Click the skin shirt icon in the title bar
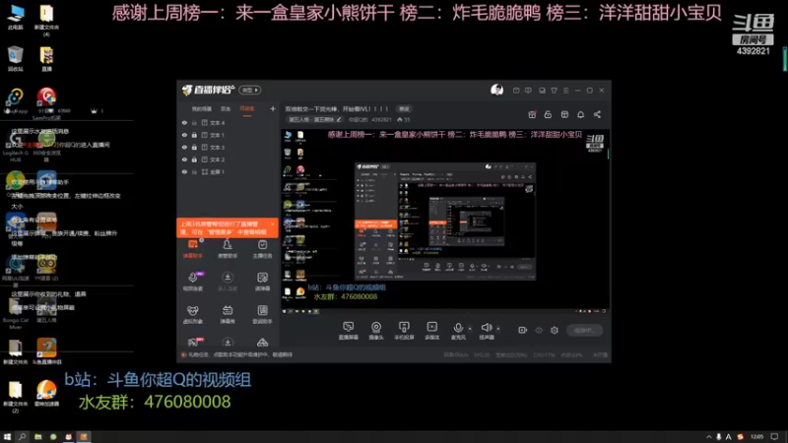The height and width of the screenshot is (443, 788). (x=554, y=91)
